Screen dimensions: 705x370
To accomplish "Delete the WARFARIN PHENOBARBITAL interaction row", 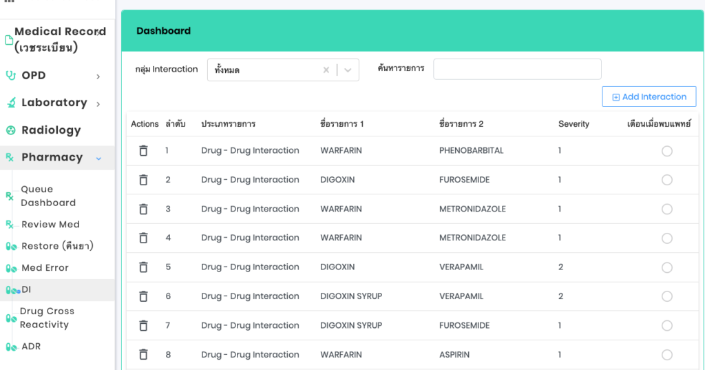I will click(x=143, y=151).
